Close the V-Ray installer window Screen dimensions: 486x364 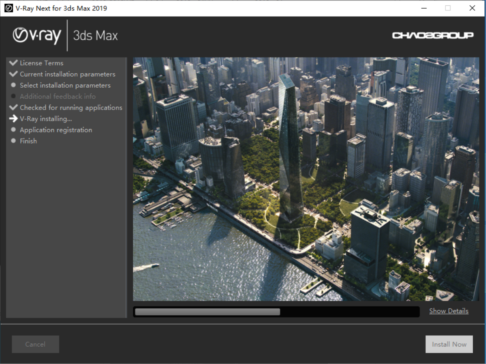pos(472,8)
